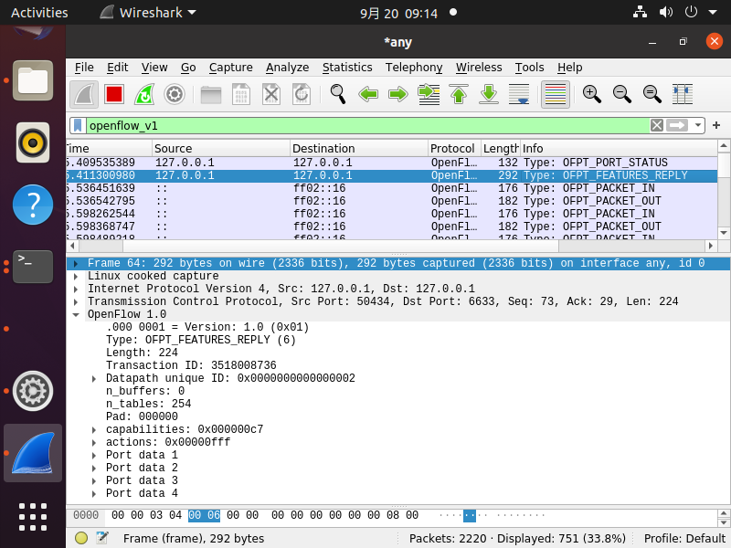Screen dimensions: 731x548
Task: Click the Profile: Default status entry
Action: pos(683,539)
